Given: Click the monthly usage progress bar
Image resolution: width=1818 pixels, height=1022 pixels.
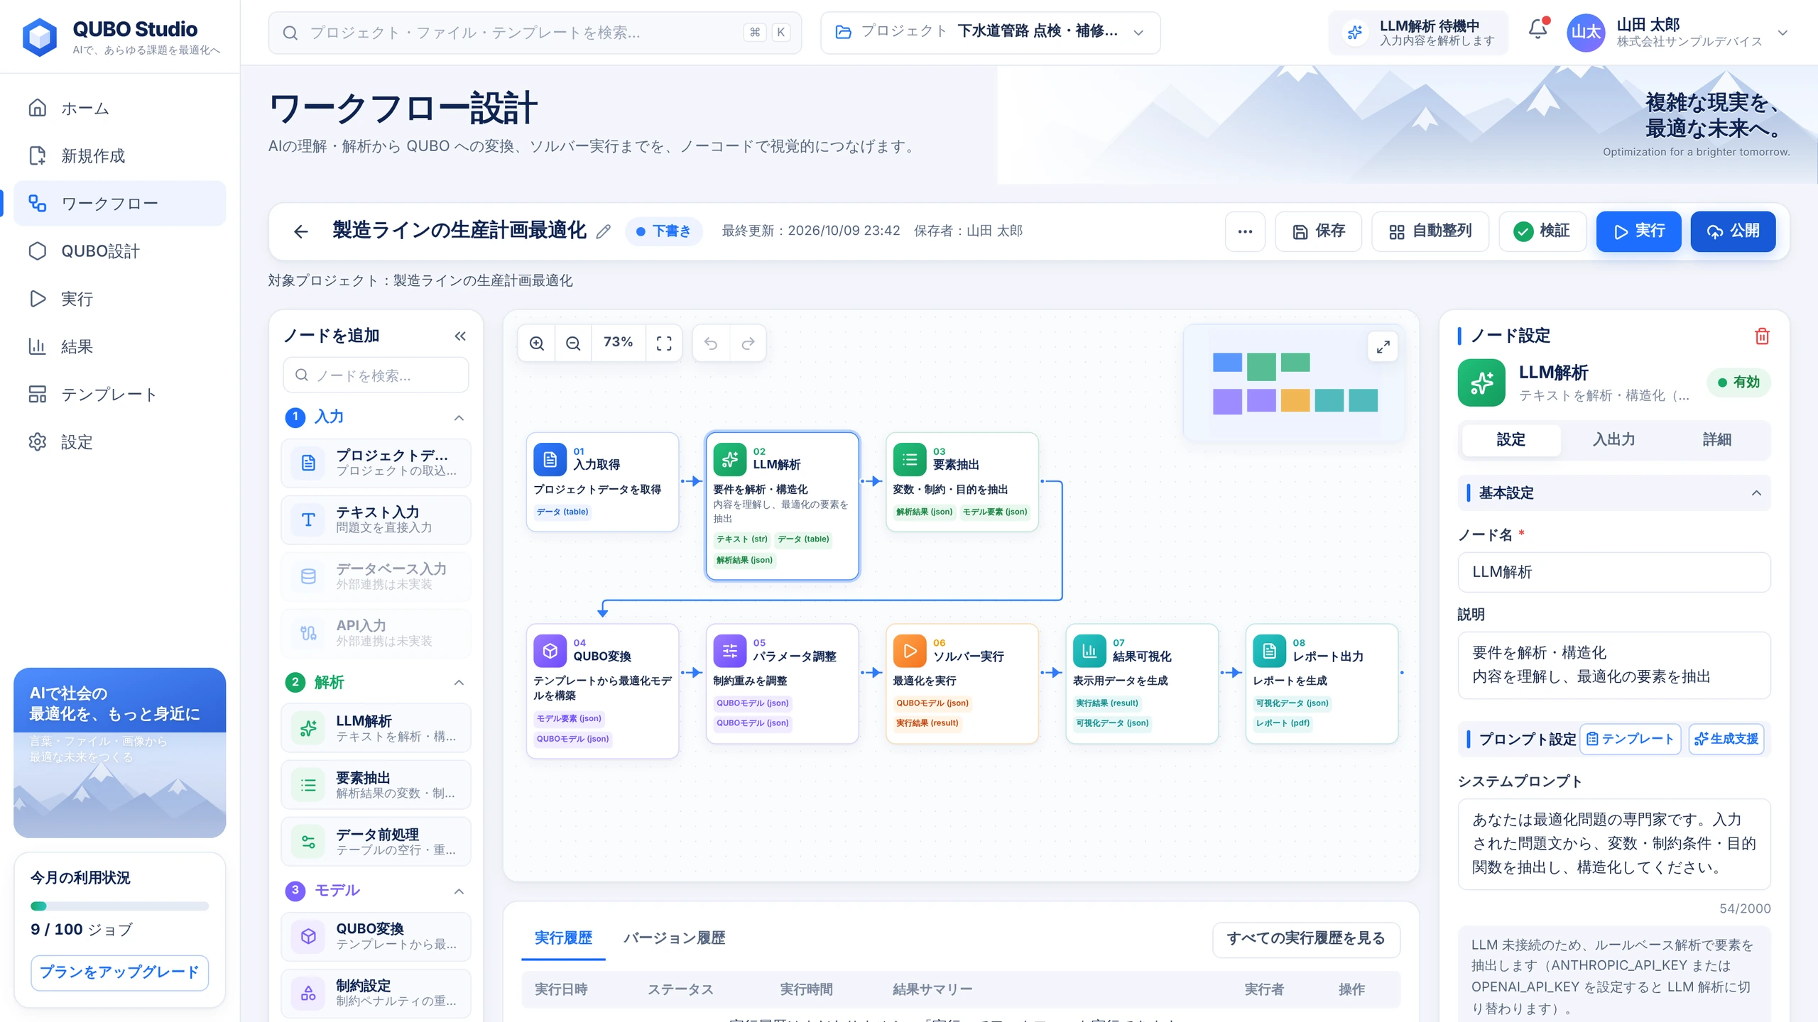Looking at the screenshot, I should [119, 906].
